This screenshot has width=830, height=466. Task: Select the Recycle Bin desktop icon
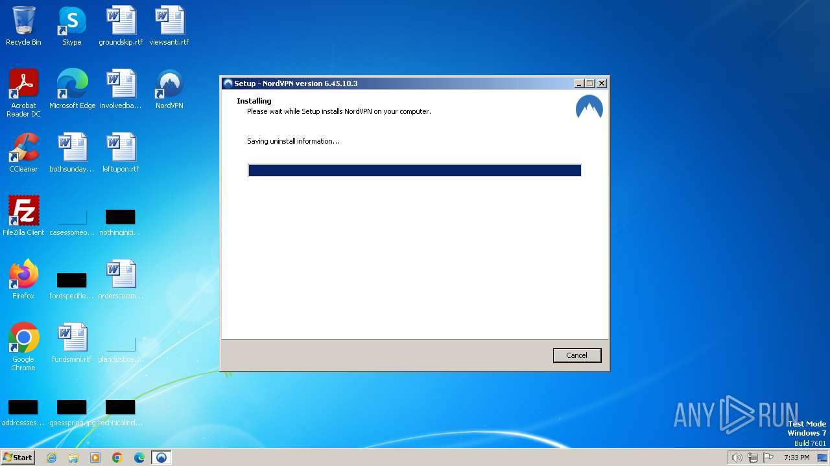click(23, 27)
